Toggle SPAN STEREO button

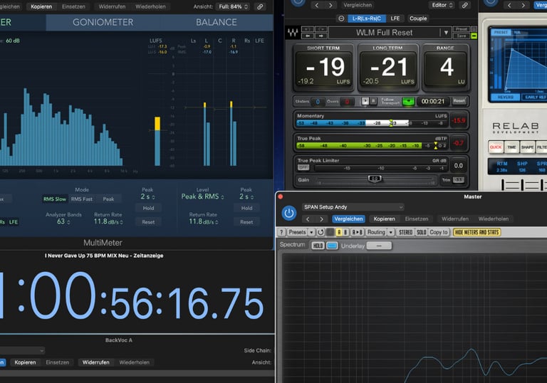406,232
